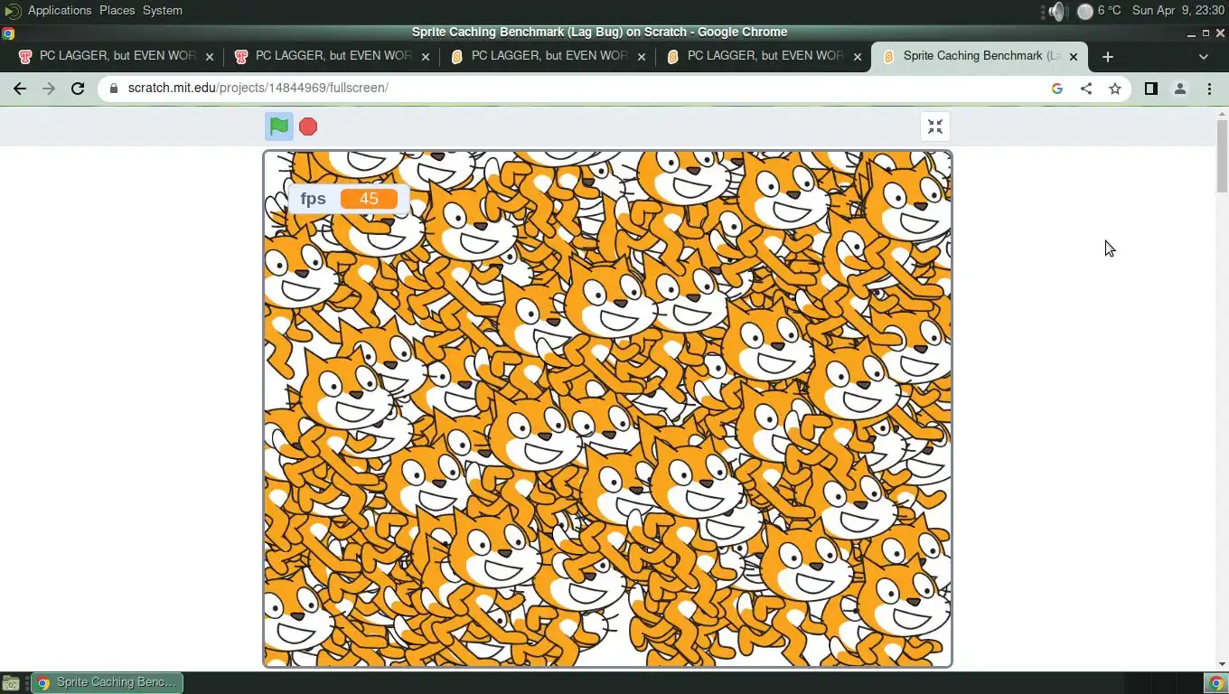The width and height of the screenshot is (1229, 694).
Task: Expand the tab search dropdown
Action: pos(1203,56)
